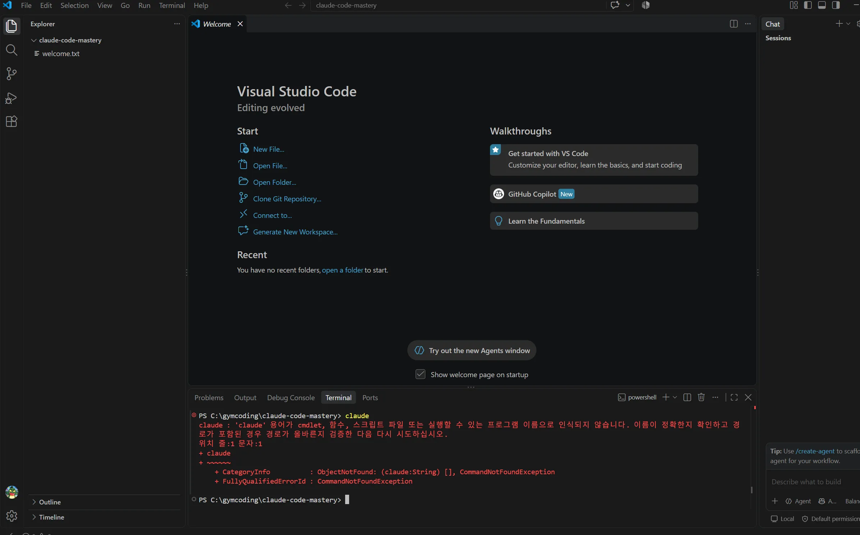
Task: Toggle the secondary side bar visibility
Action: click(x=836, y=5)
